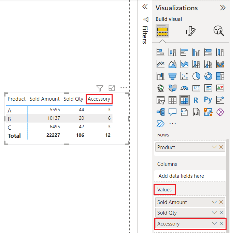Expand the Filters pane
Viewport: 230px width, 233px height.
[145, 7]
